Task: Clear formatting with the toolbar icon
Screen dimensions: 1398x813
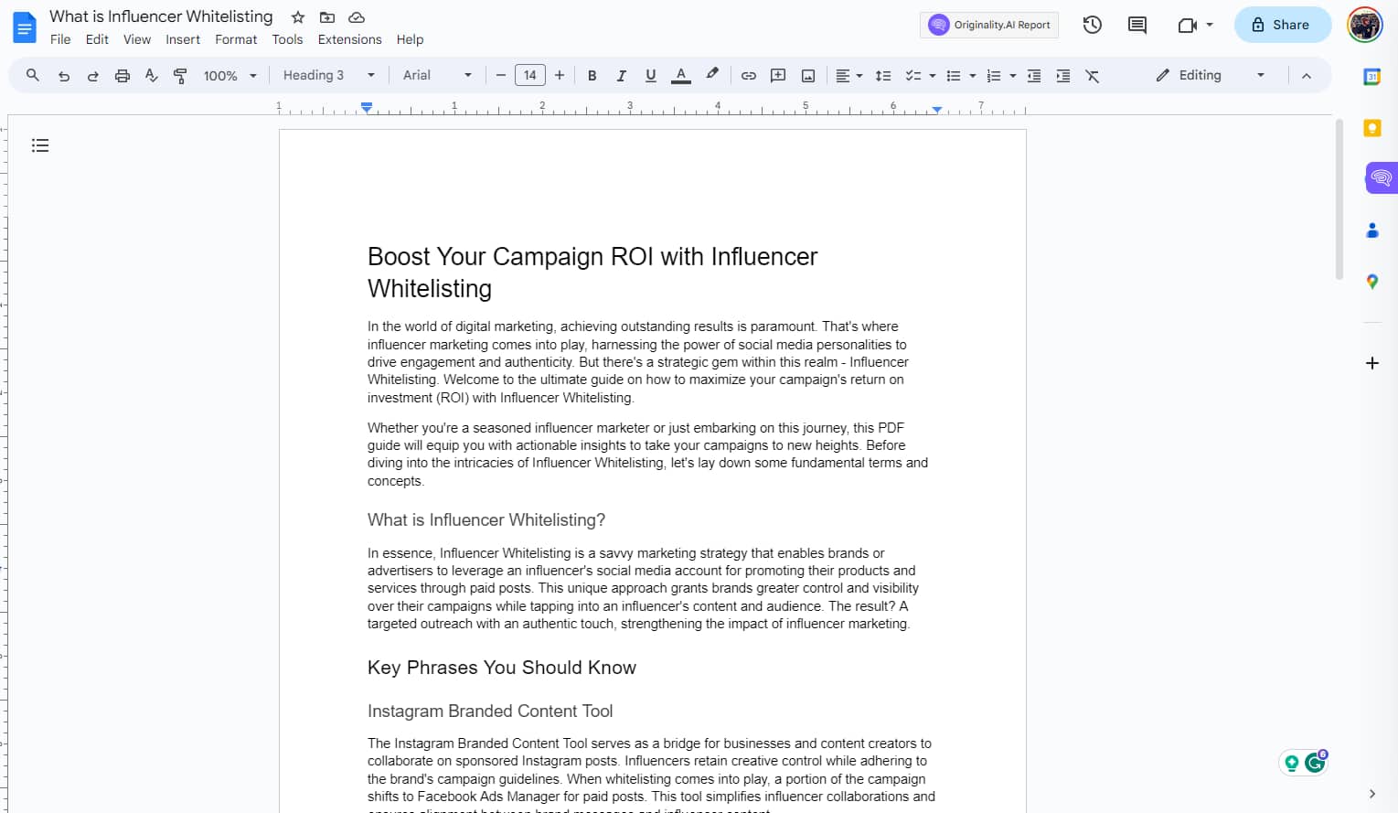Action: (1092, 76)
